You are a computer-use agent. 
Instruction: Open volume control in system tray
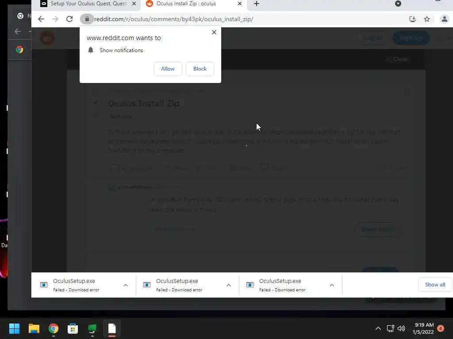[401, 328]
